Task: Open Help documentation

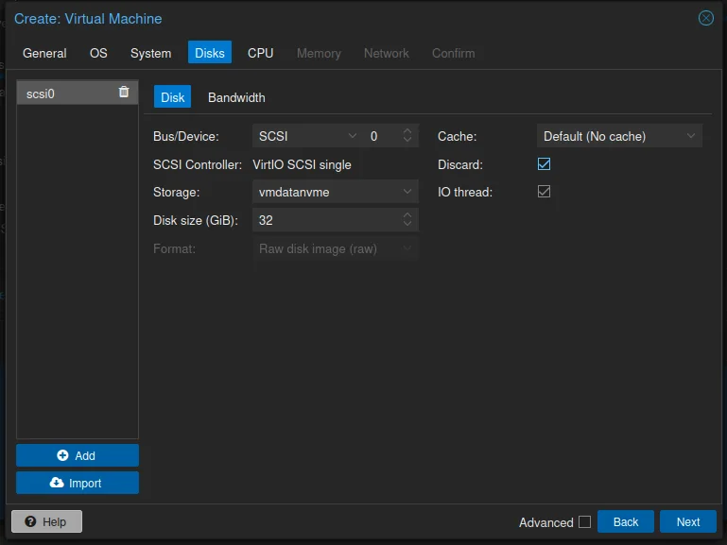Action: [x=47, y=521]
